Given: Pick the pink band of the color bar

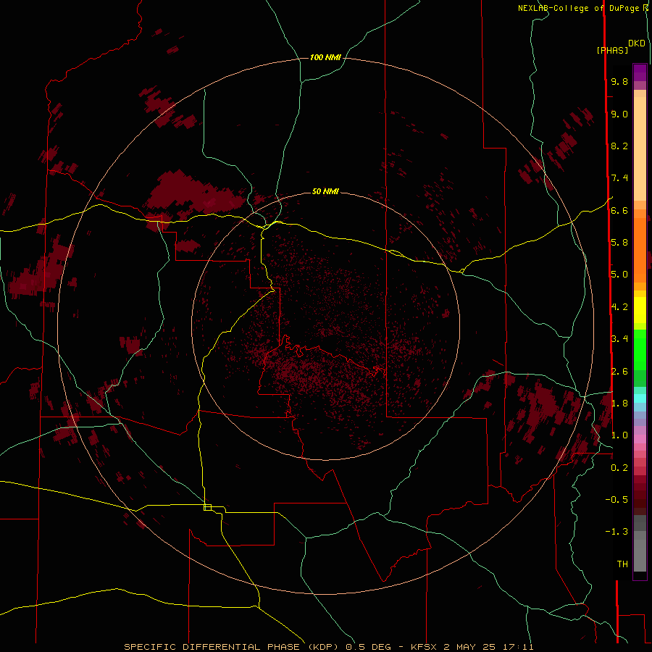Looking at the screenshot, I should tap(640, 439).
